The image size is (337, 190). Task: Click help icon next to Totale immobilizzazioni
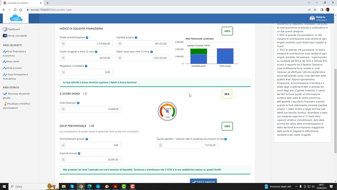click(x=87, y=38)
